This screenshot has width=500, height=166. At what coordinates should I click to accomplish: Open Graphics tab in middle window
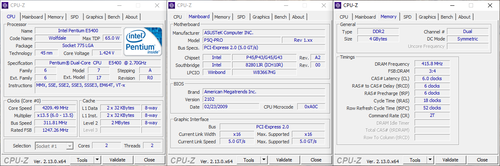pyautogui.click(x=261, y=17)
